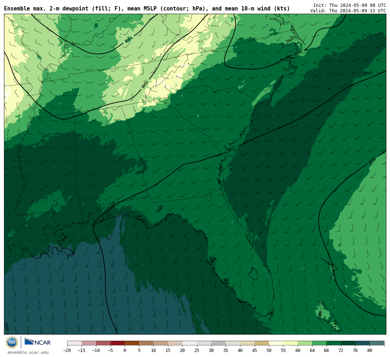The width and height of the screenshot is (390, 357).
Task: Pick the 40 to 45 colorbar swatch
Action: tap(247, 343)
